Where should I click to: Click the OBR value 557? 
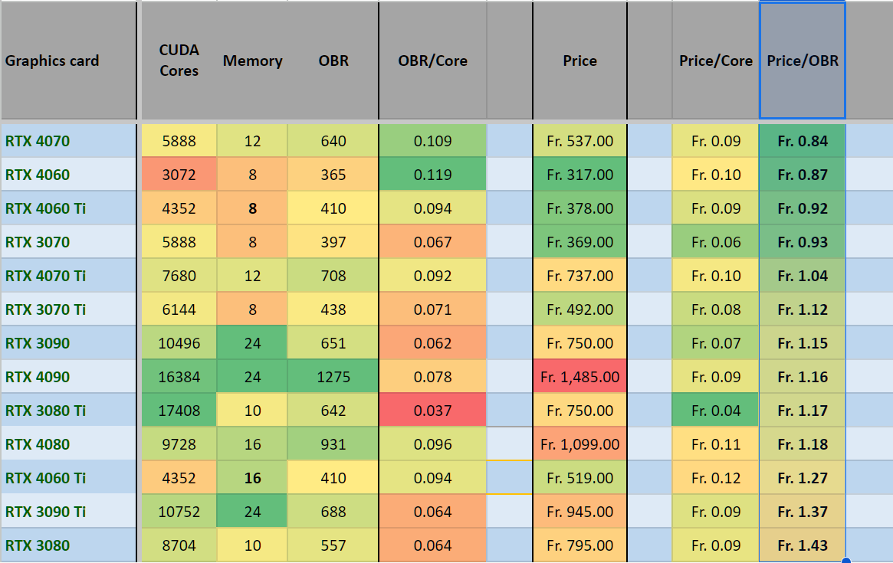(x=333, y=545)
